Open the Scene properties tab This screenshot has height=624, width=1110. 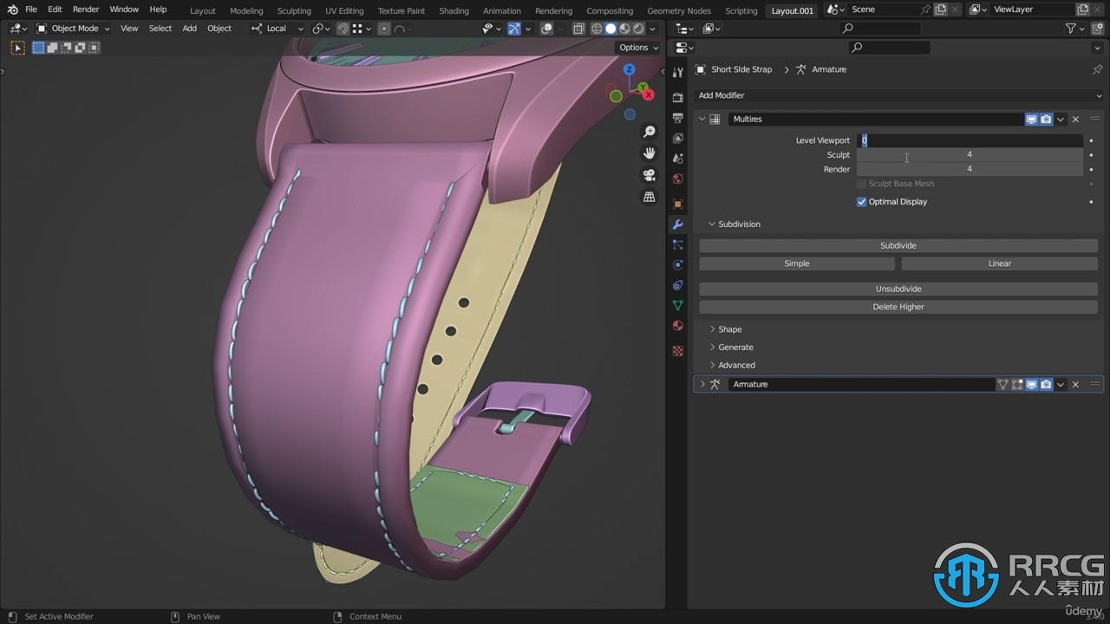(x=678, y=159)
